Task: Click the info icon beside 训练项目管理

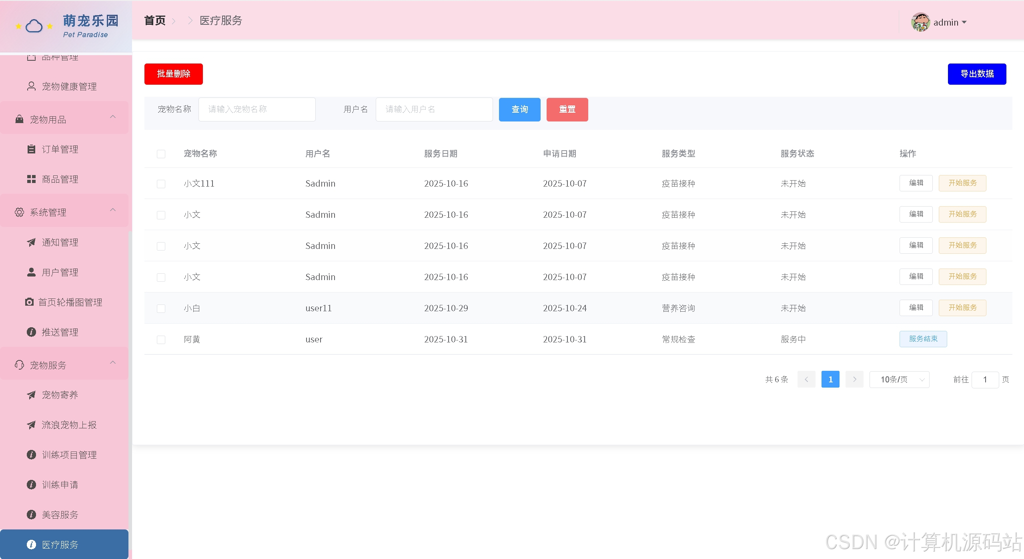Action: (x=31, y=455)
